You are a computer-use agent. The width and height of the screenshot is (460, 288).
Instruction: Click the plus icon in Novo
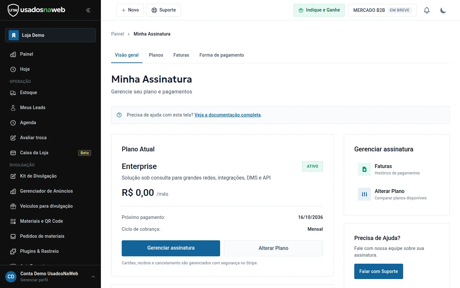[x=124, y=10]
